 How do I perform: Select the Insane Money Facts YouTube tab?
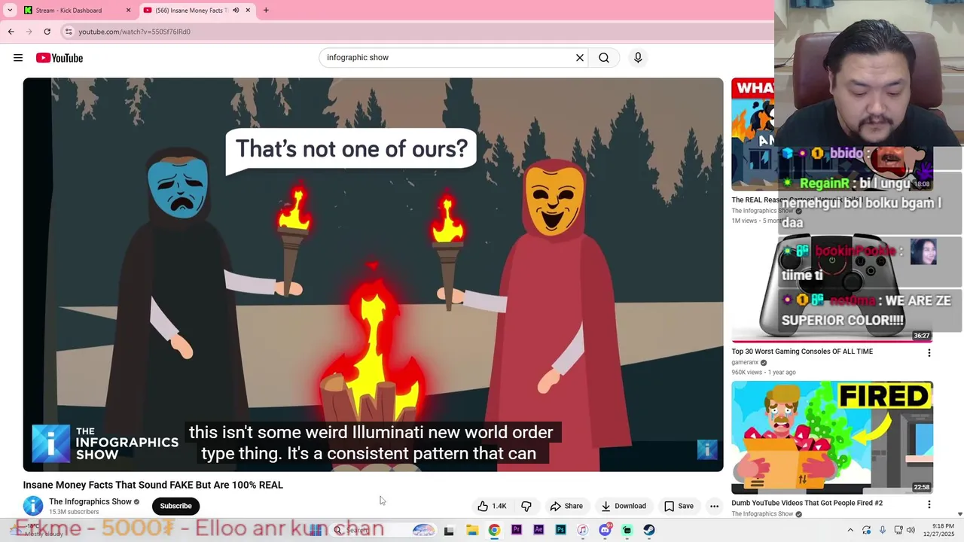click(197, 11)
